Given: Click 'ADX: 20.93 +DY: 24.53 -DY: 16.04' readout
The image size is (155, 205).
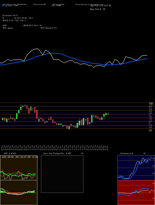Looking at the screenshot, I should [19, 157].
